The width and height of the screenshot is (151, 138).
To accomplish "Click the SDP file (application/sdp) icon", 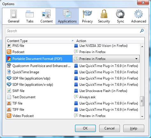I will [x=9, y=78].
